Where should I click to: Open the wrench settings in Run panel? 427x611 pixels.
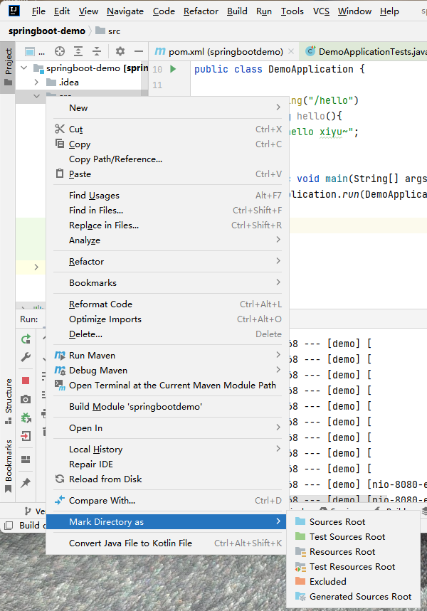tap(26, 357)
